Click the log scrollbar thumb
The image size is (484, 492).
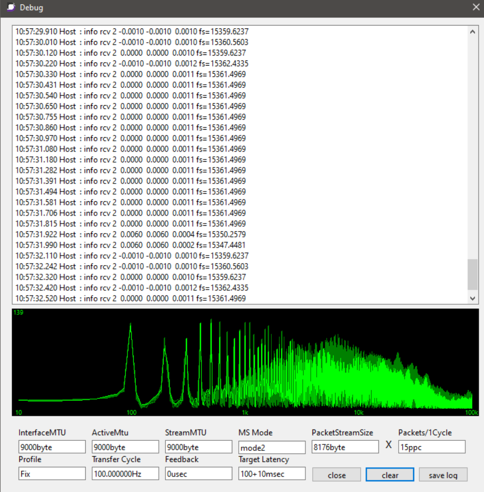pyautogui.click(x=472, y=274)
